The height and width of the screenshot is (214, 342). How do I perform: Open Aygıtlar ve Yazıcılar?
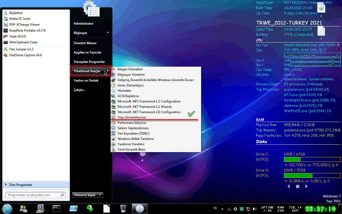[87, 52]
